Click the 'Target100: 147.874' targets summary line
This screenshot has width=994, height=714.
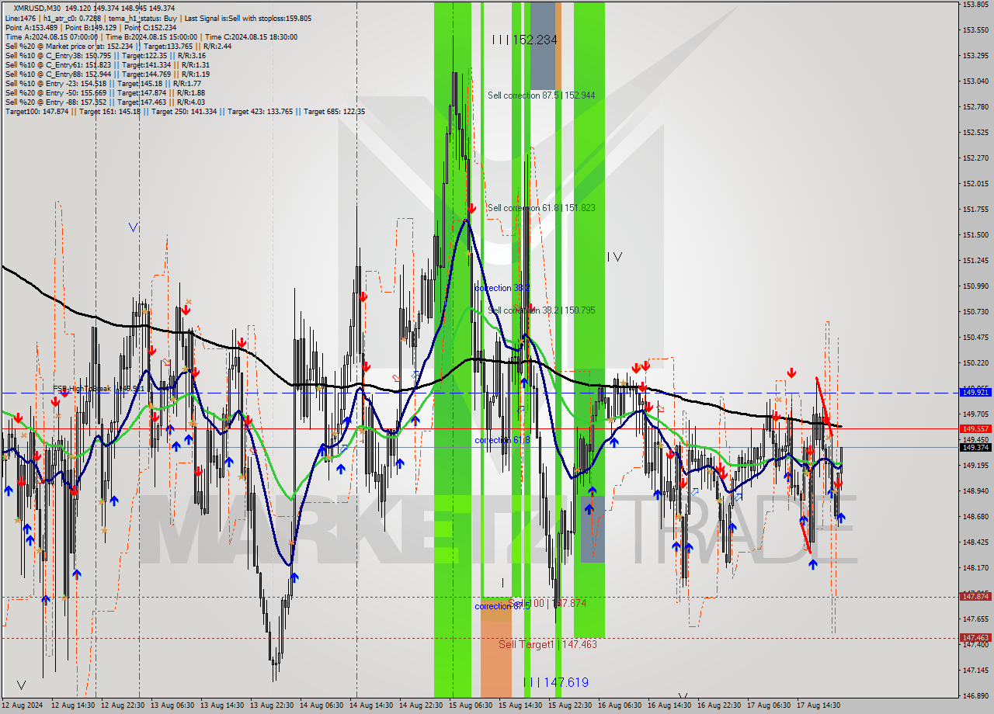[185, 111]
